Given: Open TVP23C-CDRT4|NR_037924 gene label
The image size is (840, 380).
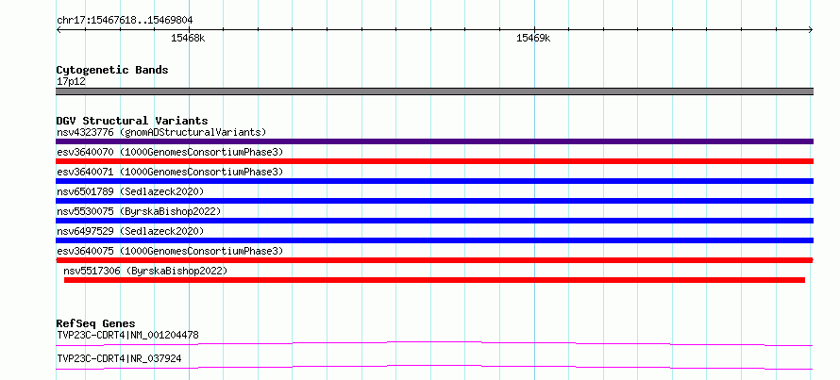Looking at the screenshot, I should (x=119, y=358).
